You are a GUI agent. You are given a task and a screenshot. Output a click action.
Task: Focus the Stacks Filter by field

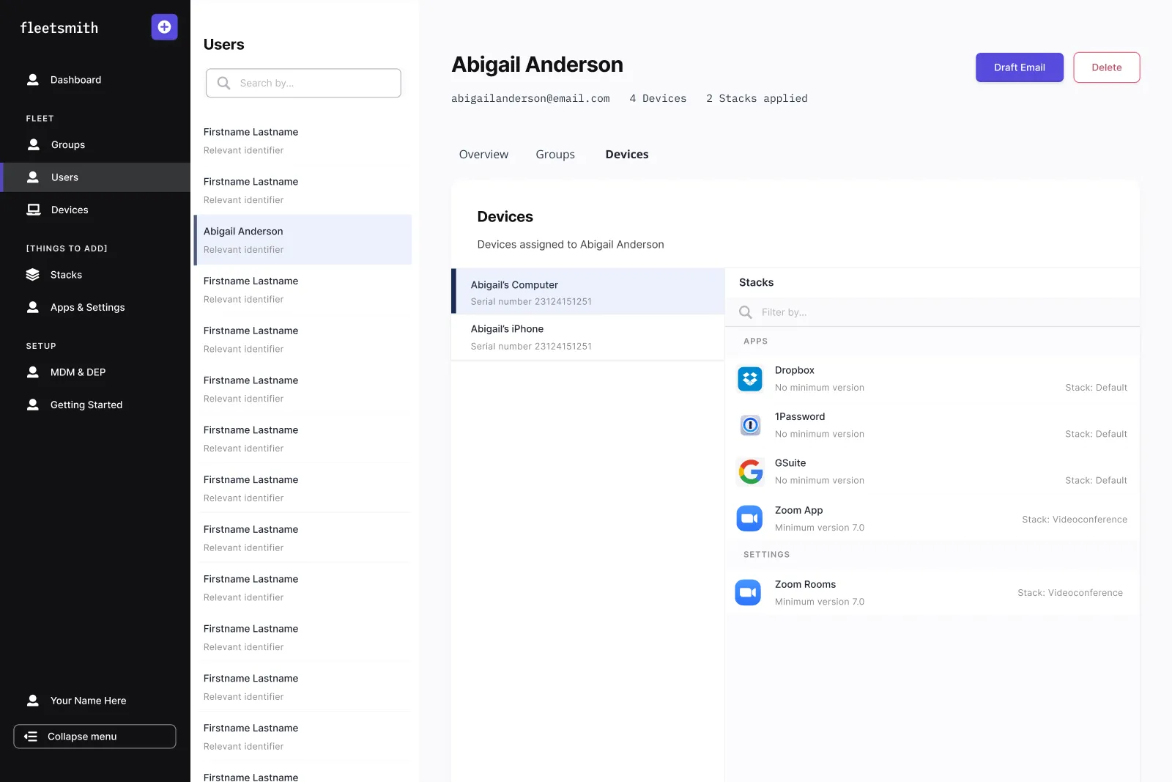pos(932,312)
